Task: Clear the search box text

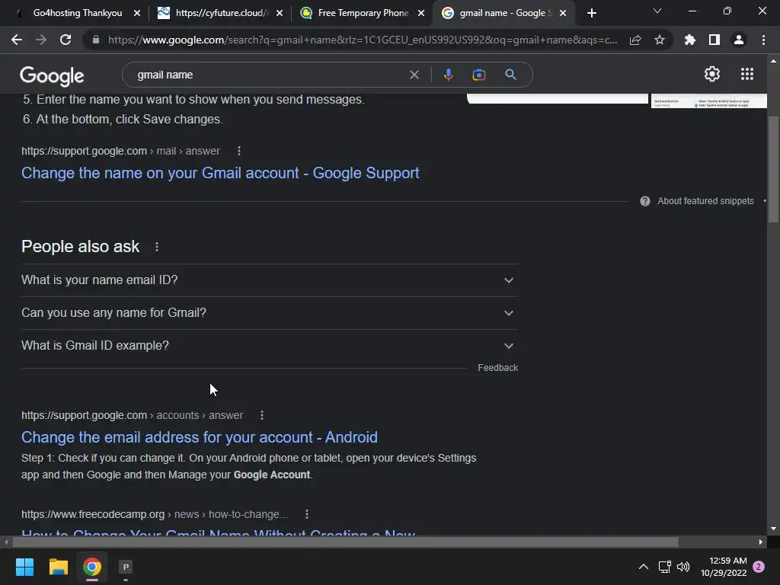Action: click(414, 75)
